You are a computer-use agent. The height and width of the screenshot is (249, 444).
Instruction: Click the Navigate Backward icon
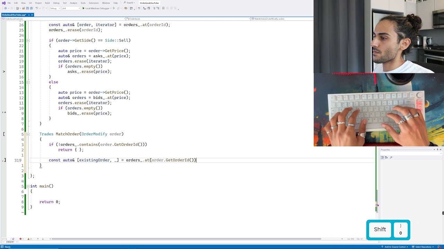click(x=6, y=8)
